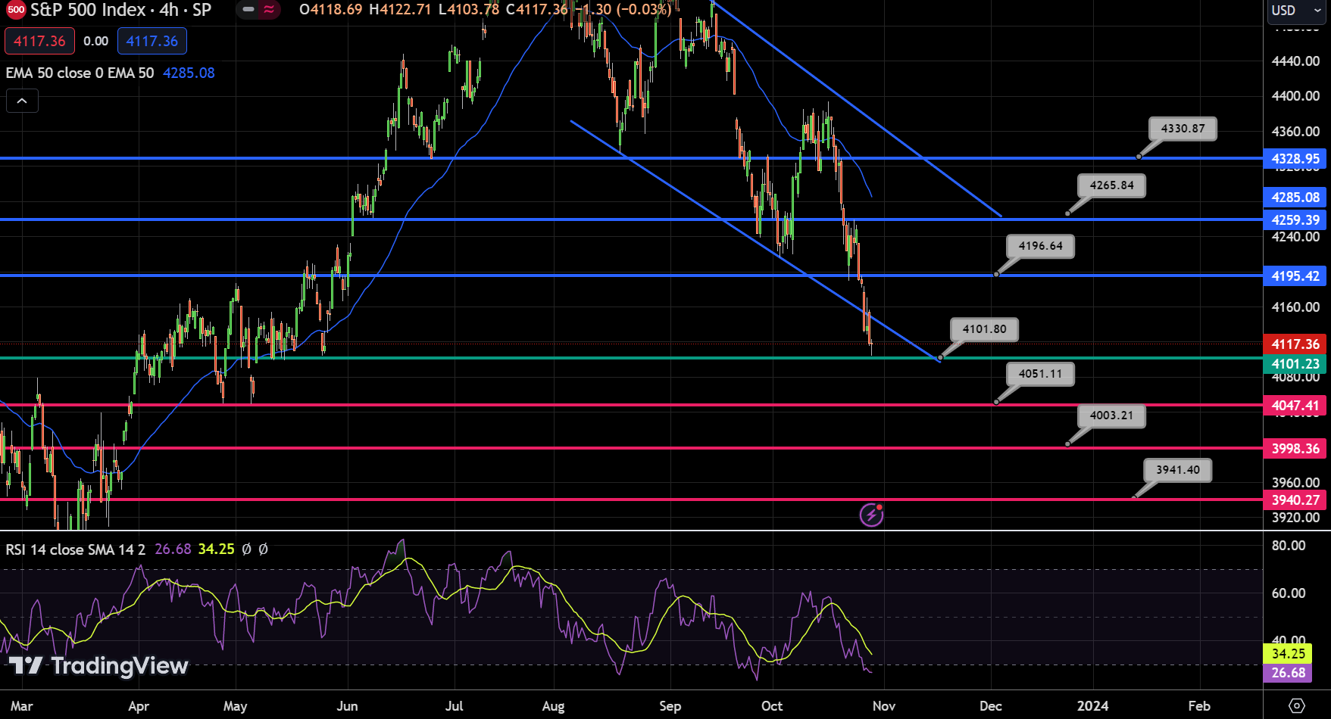The height and width of the screenshot is (719, 1331).
Task: Open the S&P 500 Index symbol title
Action: 121,10
